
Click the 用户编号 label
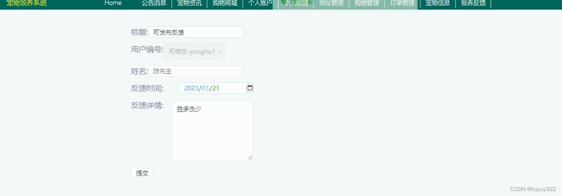147,50
